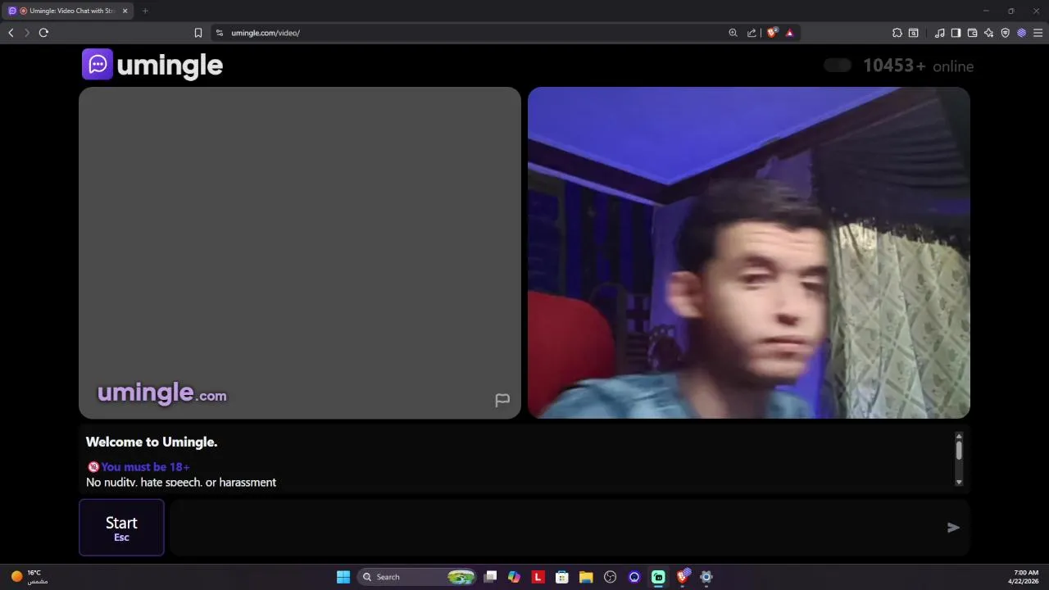Click the browser back arrow
The height and width of the screenshot is (590, 1049).
click(11, 33)
